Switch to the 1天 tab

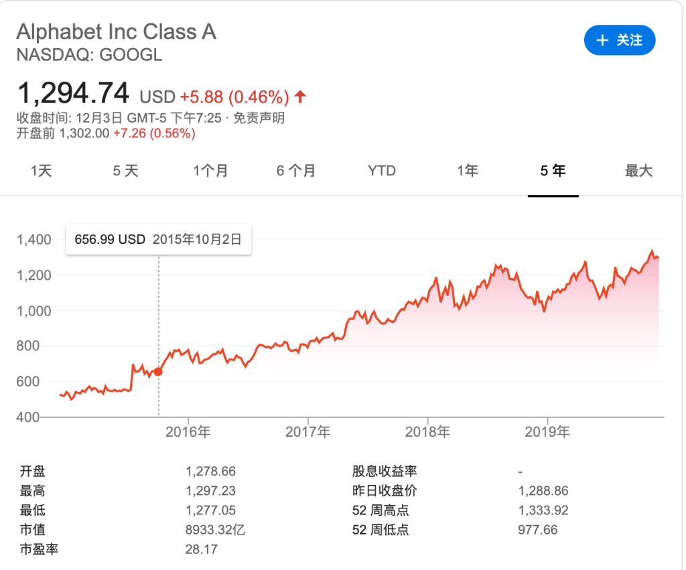pos(41,171)
